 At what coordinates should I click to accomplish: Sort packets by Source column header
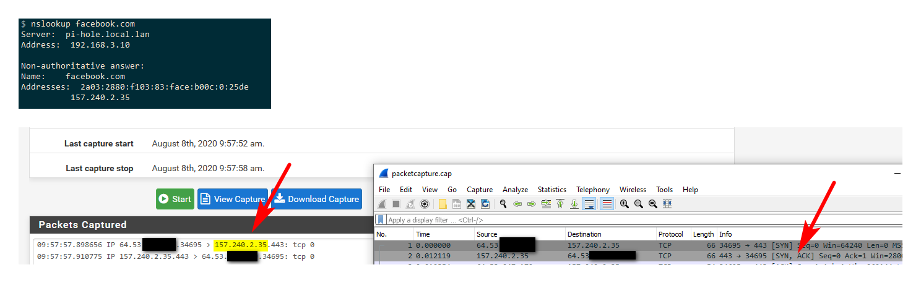[x=520, y=234]
